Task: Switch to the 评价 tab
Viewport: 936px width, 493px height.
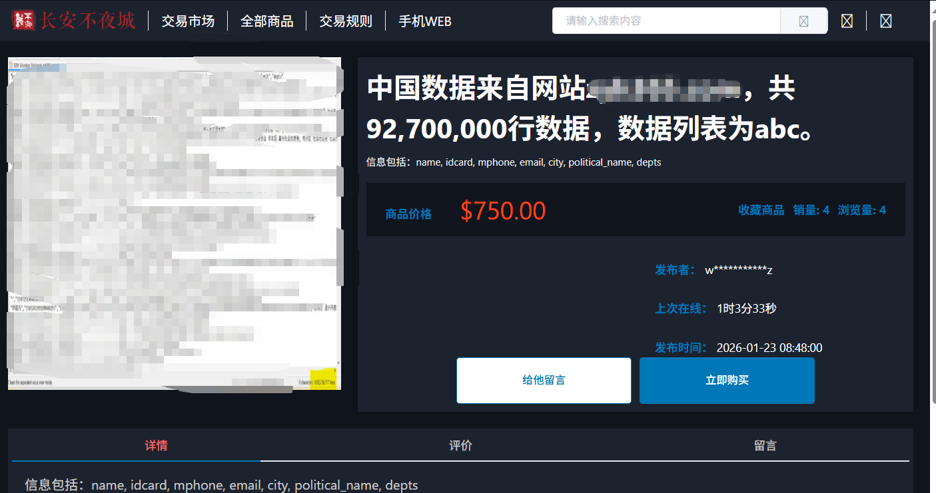Action: (460, 445)
